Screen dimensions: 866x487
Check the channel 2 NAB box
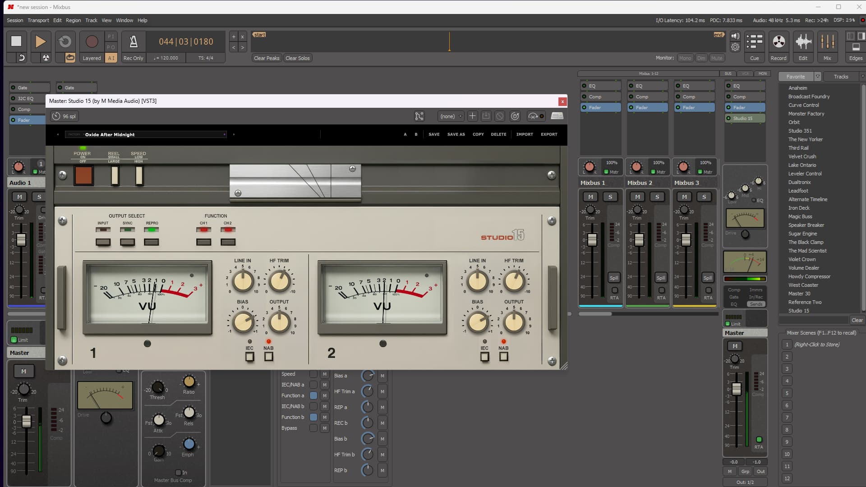tap(504, 357)
